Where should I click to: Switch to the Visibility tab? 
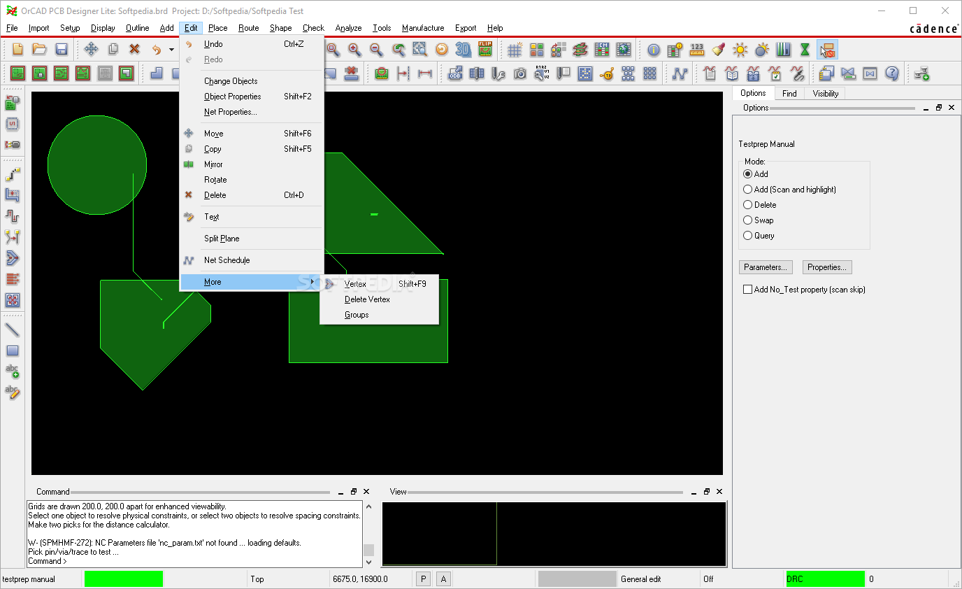tap(826, 93)
